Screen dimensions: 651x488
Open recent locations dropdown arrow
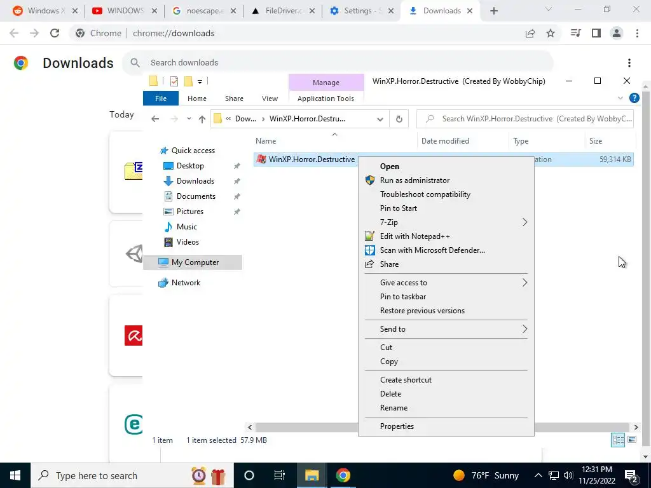[189, 119]
